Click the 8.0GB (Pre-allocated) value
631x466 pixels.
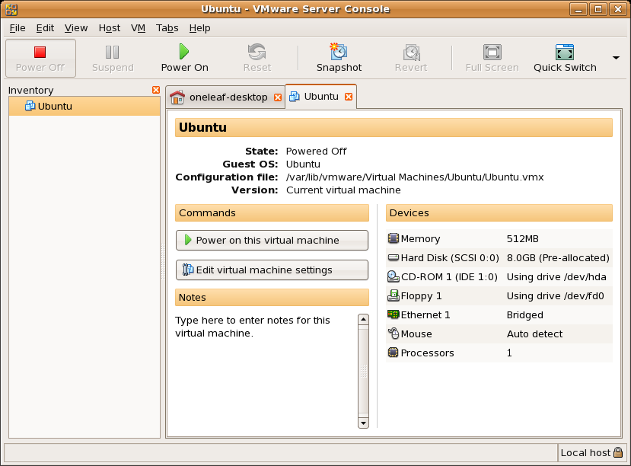click(x=558, y=258)
